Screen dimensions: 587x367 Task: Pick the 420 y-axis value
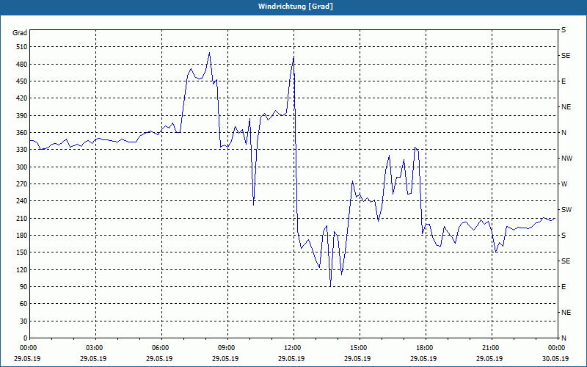pos(22,98)
